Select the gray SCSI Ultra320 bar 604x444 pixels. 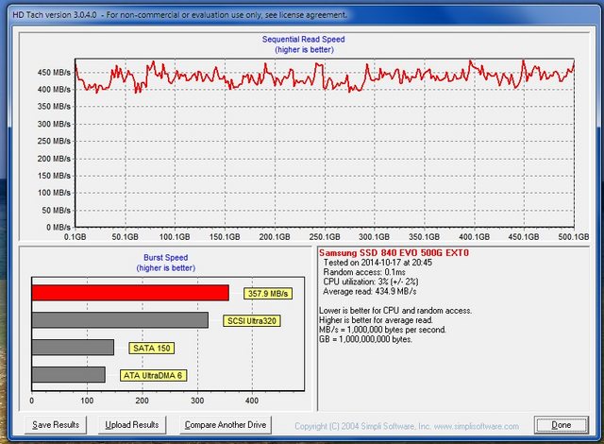(x=120, y=320)
